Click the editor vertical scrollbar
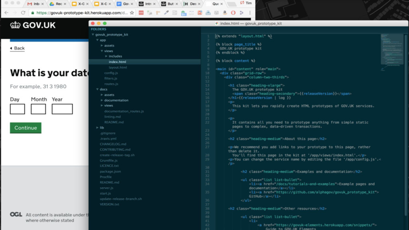 [406, 125]
